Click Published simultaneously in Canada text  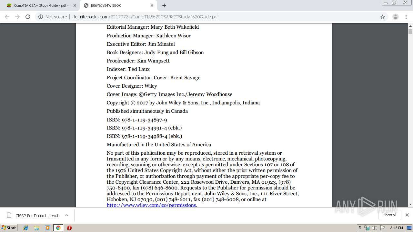click(x=147, y=111)
